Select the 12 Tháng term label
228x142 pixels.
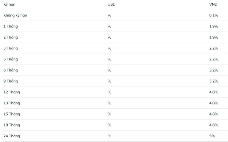coord(12,92)
